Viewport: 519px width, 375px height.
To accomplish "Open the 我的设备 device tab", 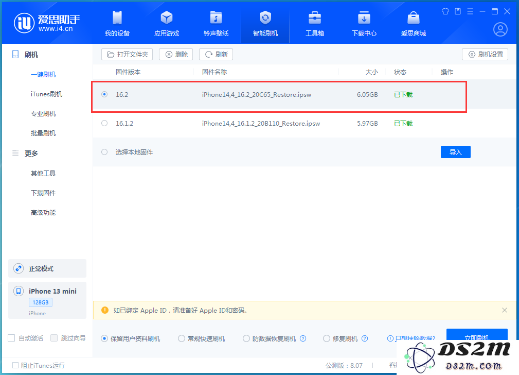I will pos(117,24).
